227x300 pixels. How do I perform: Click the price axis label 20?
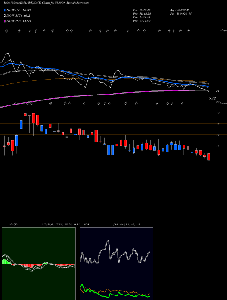click(217, 102)
